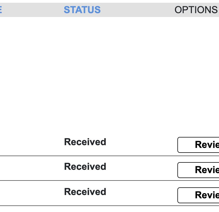The image size is (219, 212).
Task: Open the third row's Review button
Action: pos(198,195)
